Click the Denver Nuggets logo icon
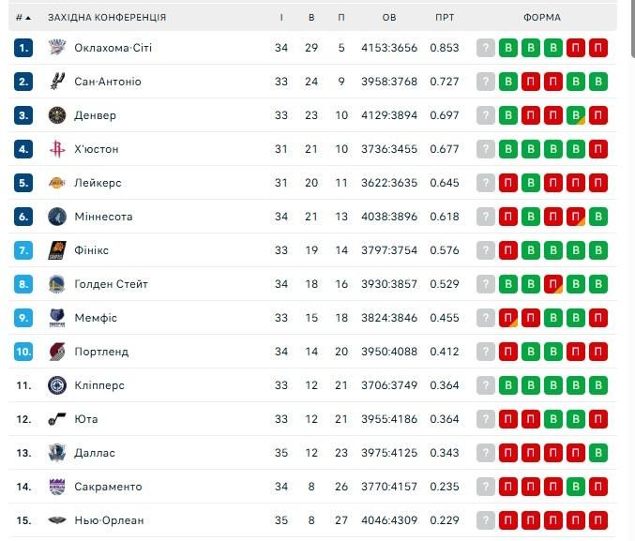Screen dimensions: 635x541 click(x=57, y=115)
